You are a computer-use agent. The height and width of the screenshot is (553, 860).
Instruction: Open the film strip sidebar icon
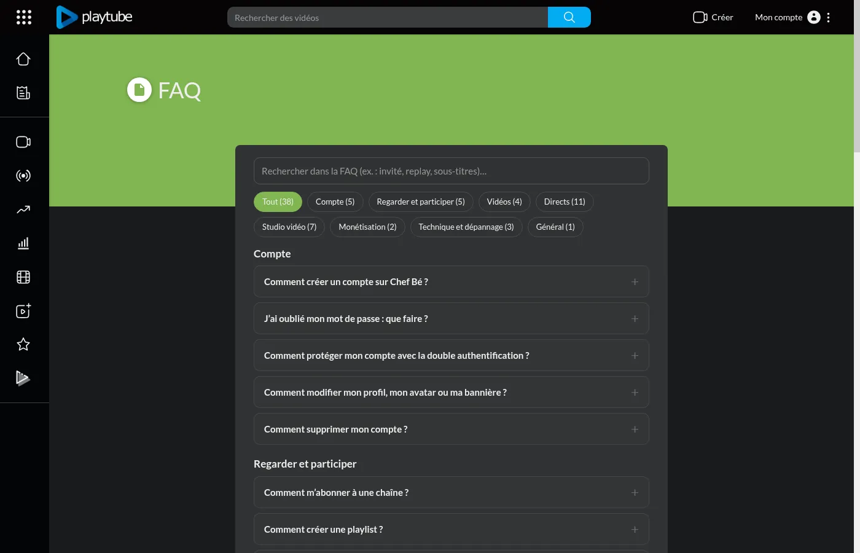click(23, 277)
